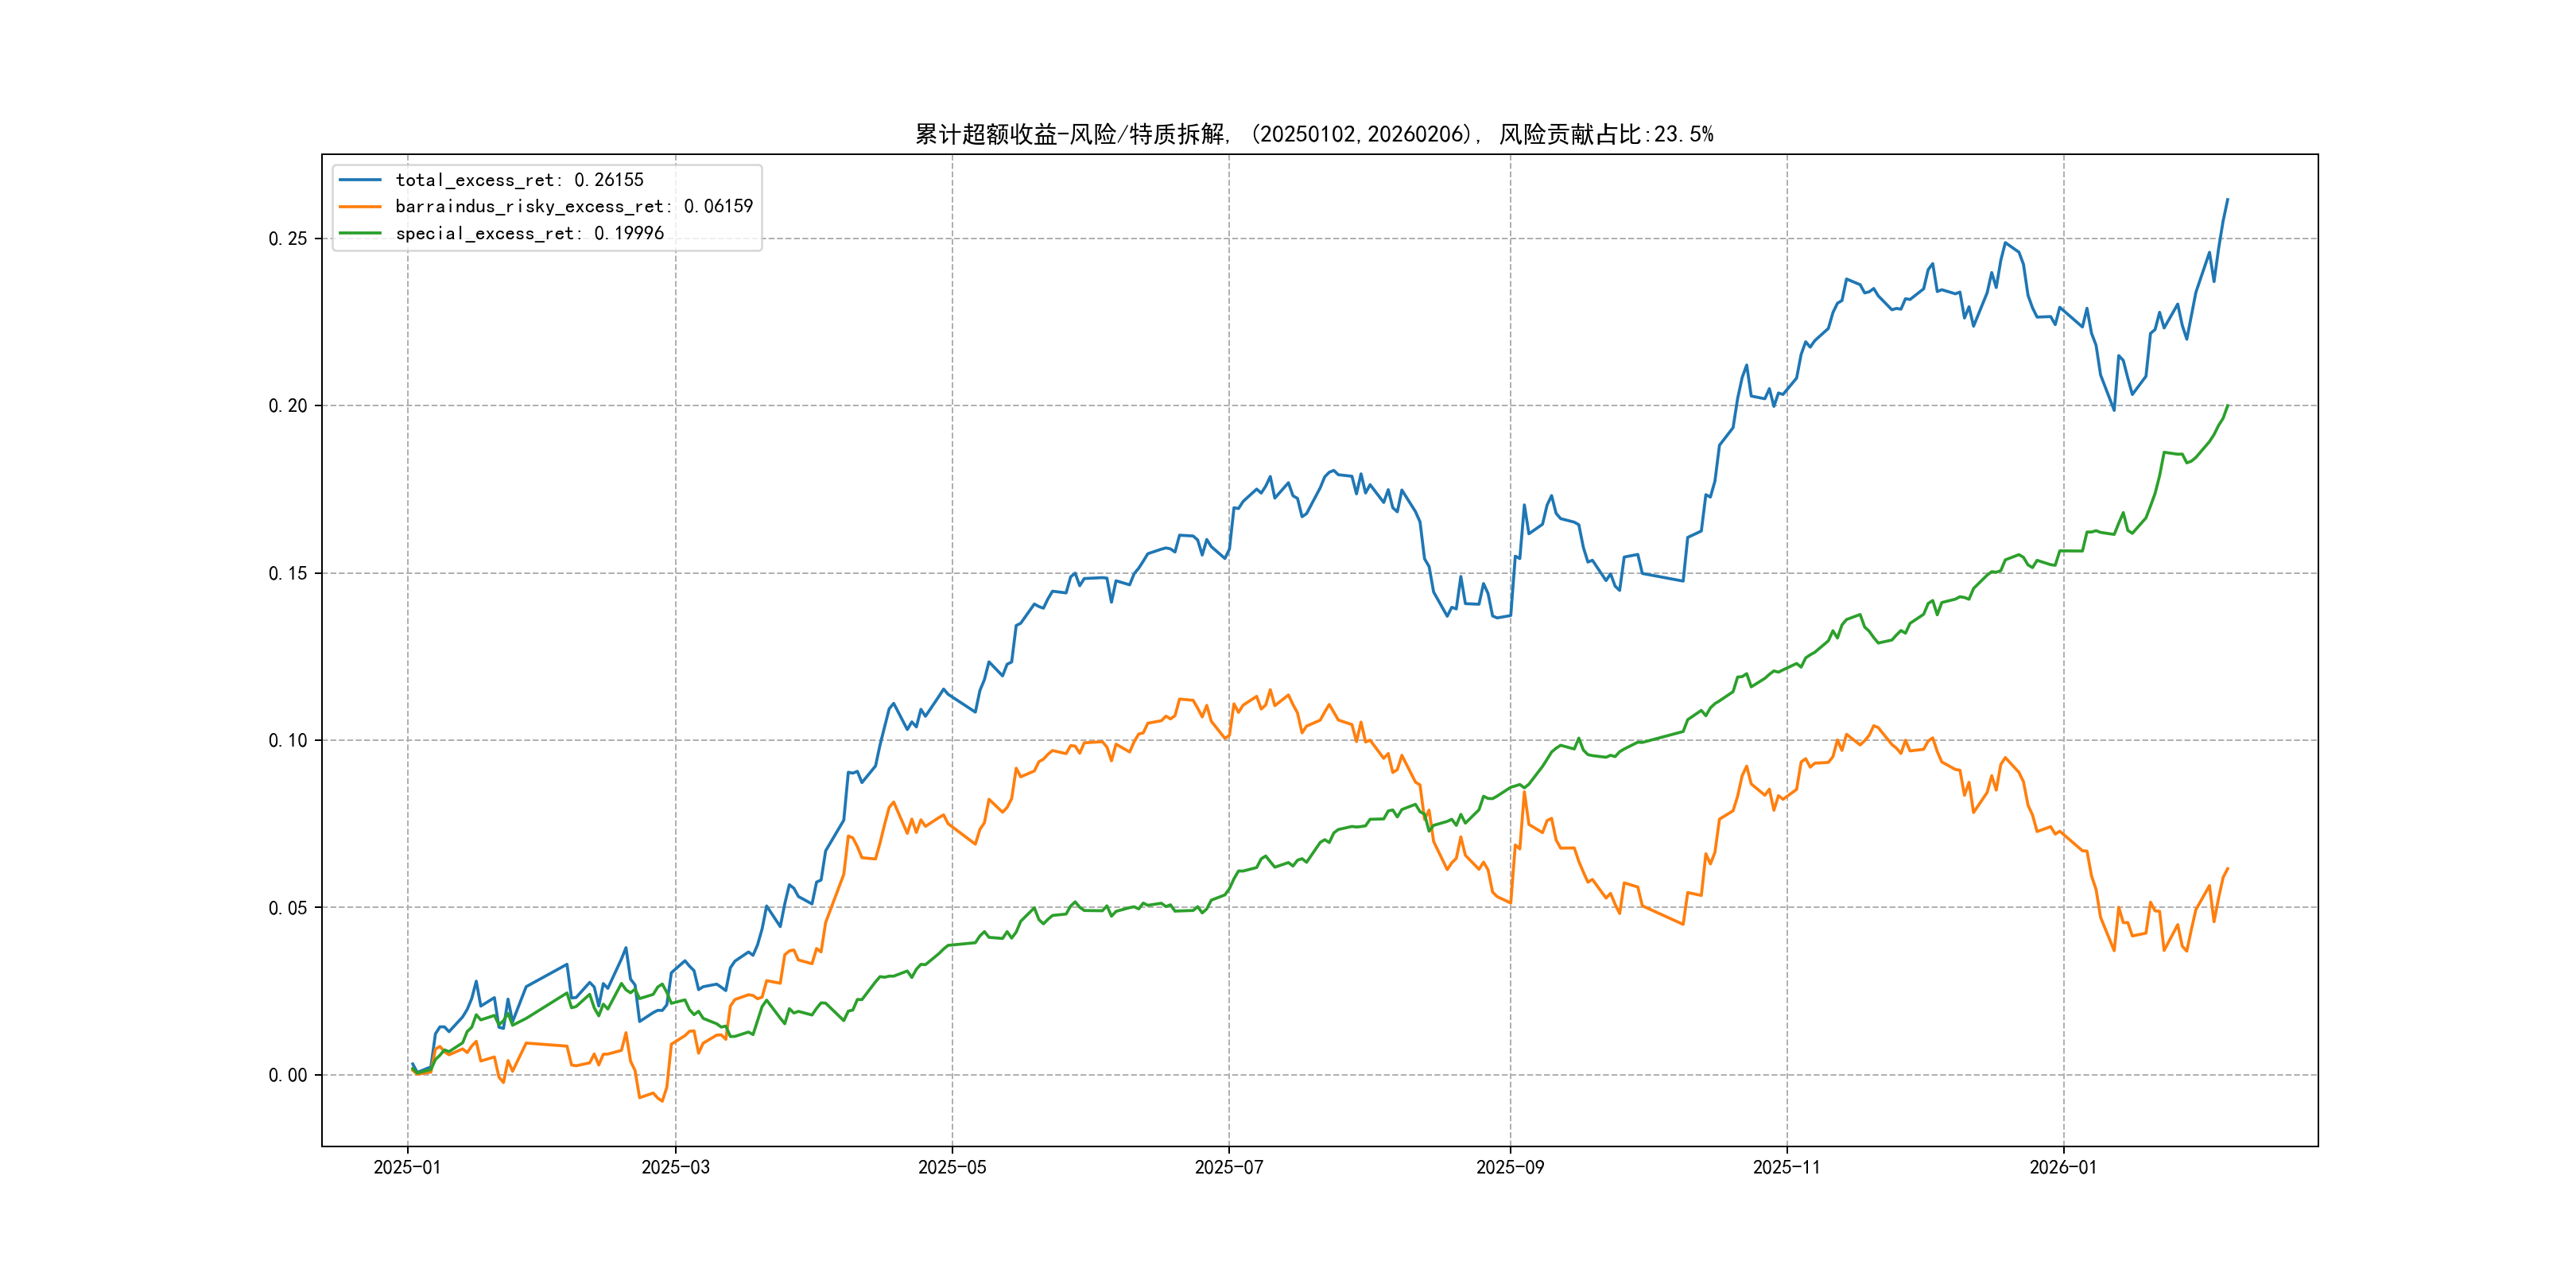Click the 0.20 y-axis tick label
Viewport: 2576px width, 1288px height.
tap(288, 406)
